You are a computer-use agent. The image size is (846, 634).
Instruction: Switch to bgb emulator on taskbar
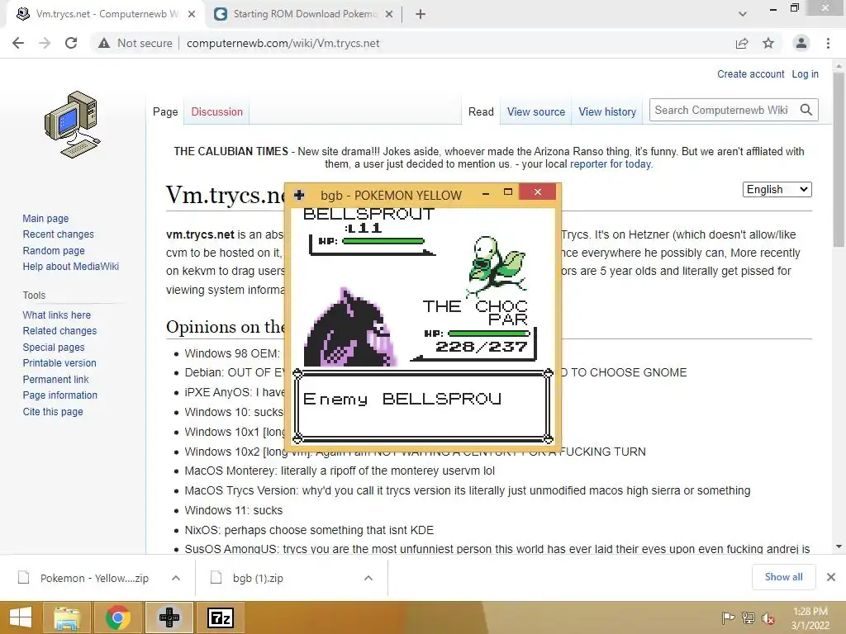tap(169, 617)
